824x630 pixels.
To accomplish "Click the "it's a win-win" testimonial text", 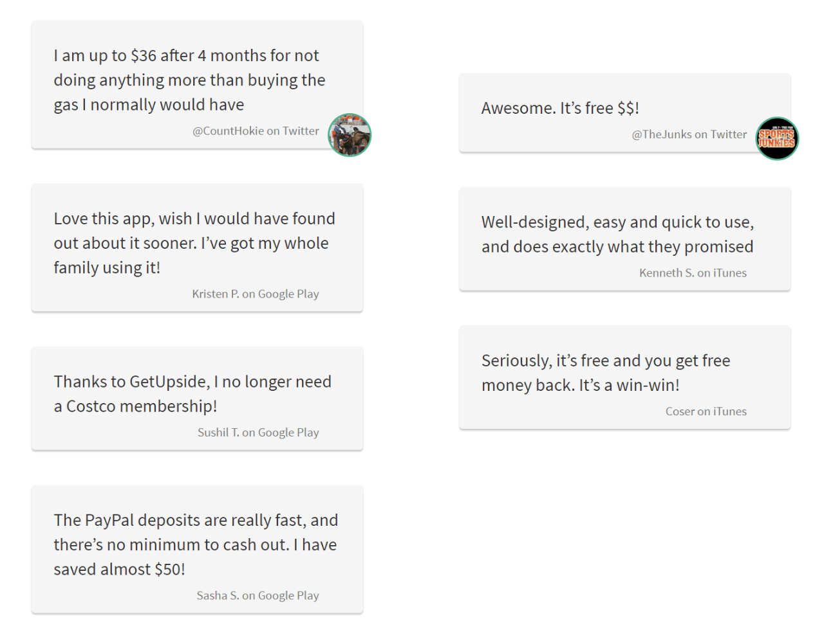I will tap(605, 373).
